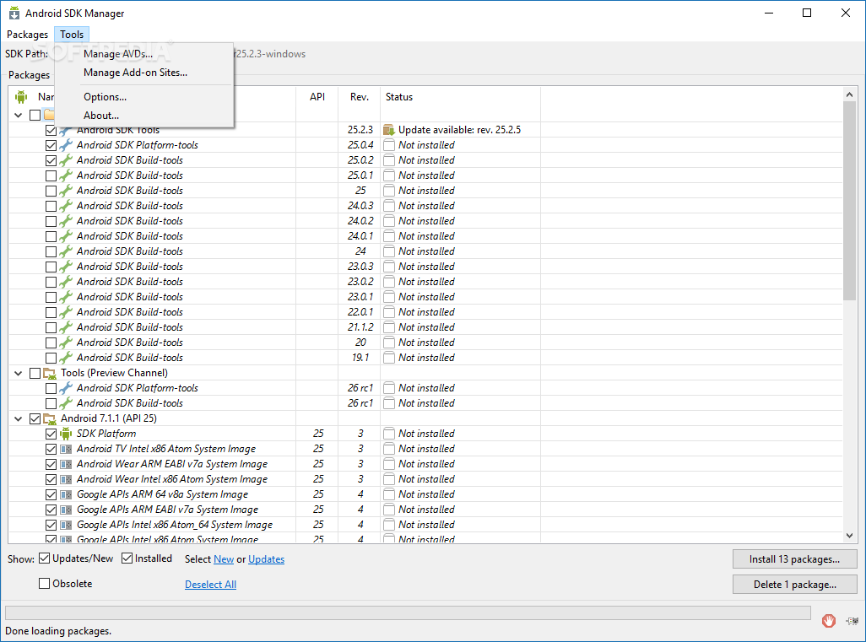Click the red stop hand icon

(x=829, y=621)
